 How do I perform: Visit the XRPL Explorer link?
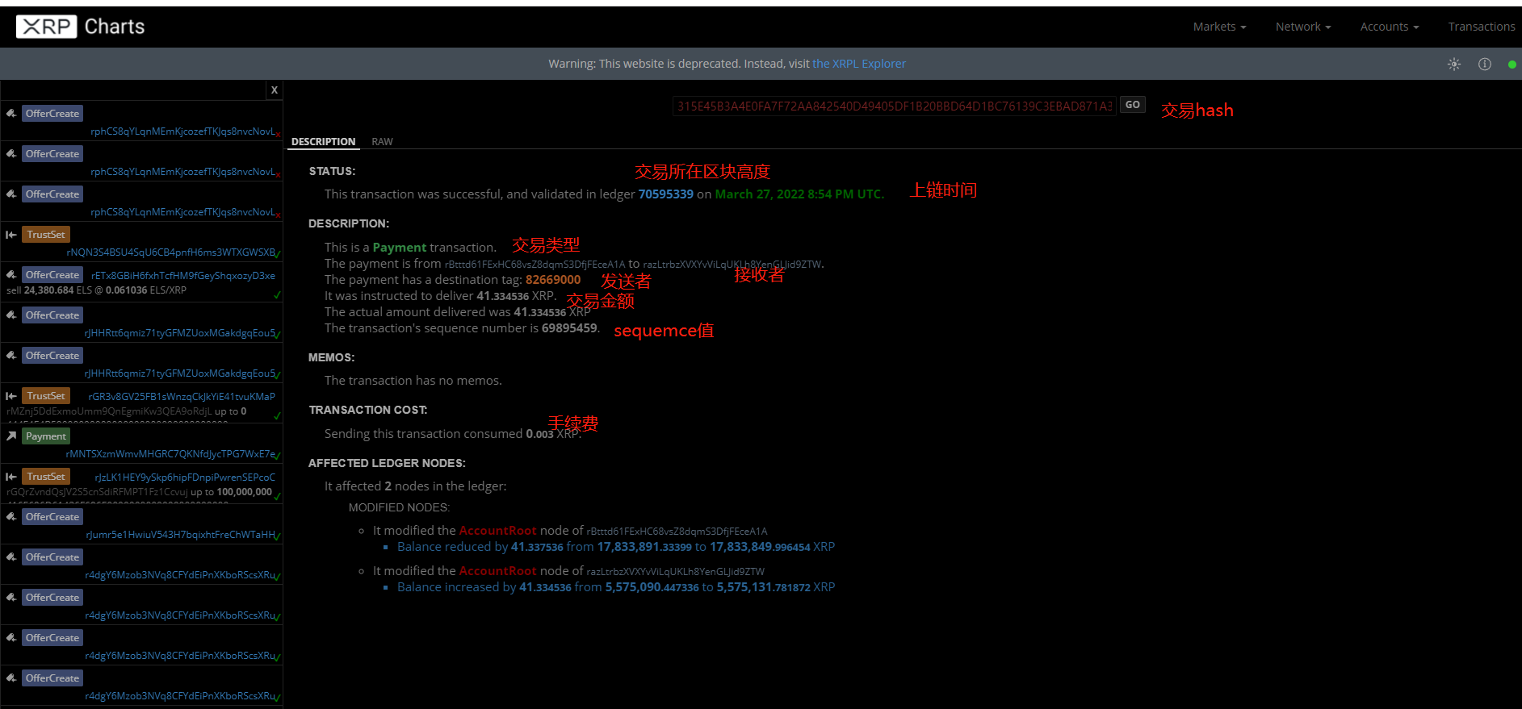tap(859, 64)
